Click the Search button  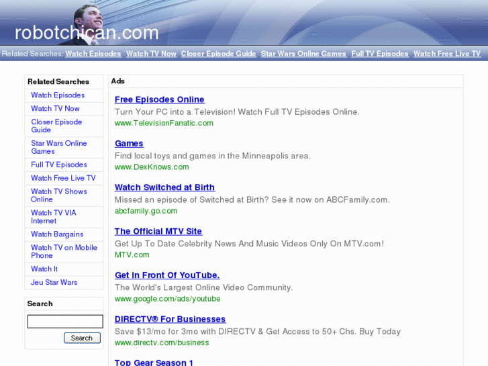pos(82,338)
